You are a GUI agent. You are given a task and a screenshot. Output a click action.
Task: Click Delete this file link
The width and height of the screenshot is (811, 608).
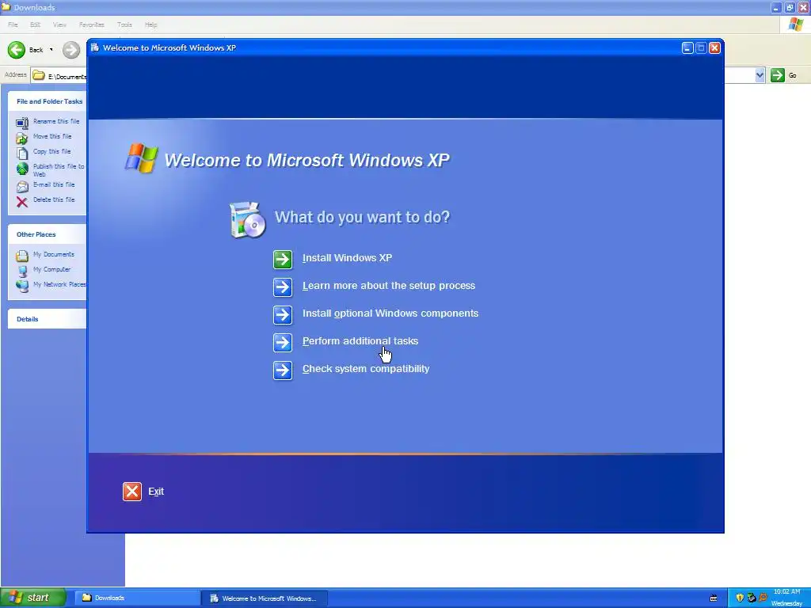tap(54, 199)
